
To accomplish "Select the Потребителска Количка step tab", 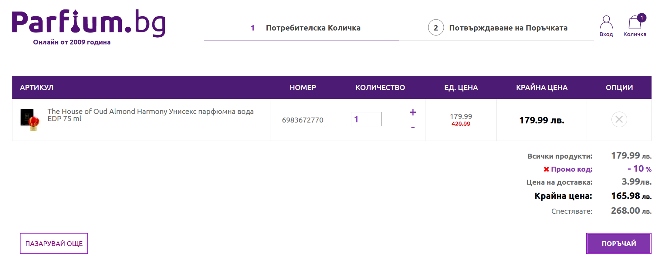I will click(x=313, y=28).
